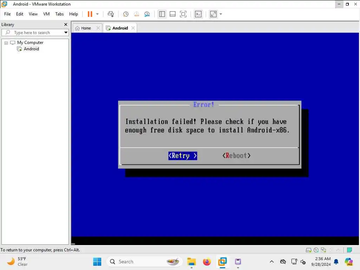Choose Retry in the error dialog

(x=182, y=156)
